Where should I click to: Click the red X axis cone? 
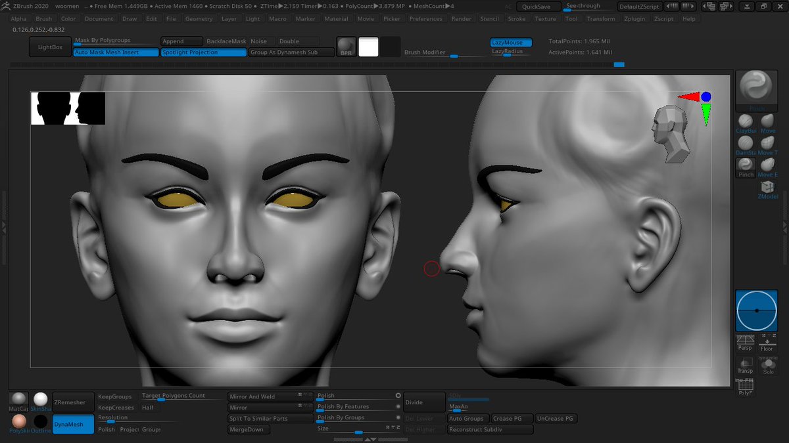pyautogui.click(x=688, y=96)
